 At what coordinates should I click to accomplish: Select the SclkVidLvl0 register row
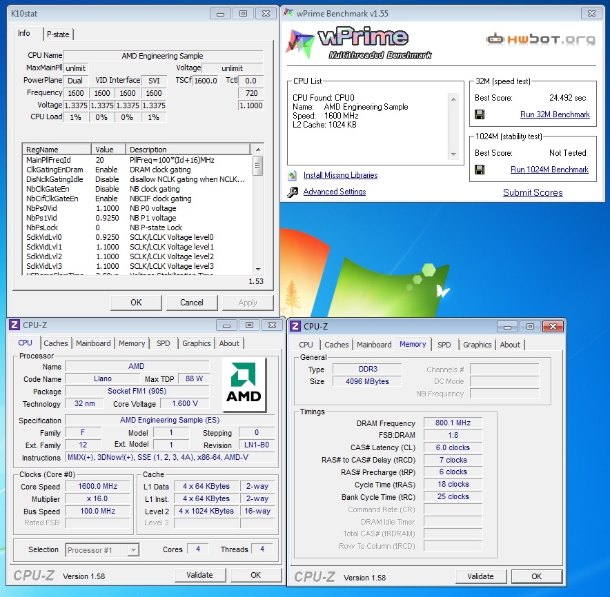point(137,237)
